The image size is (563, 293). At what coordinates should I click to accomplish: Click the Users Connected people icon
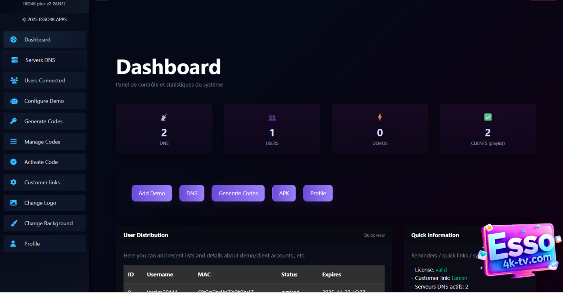click(x=14, y=81)
